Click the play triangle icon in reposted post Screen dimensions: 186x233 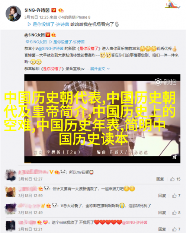coord(51,42)
